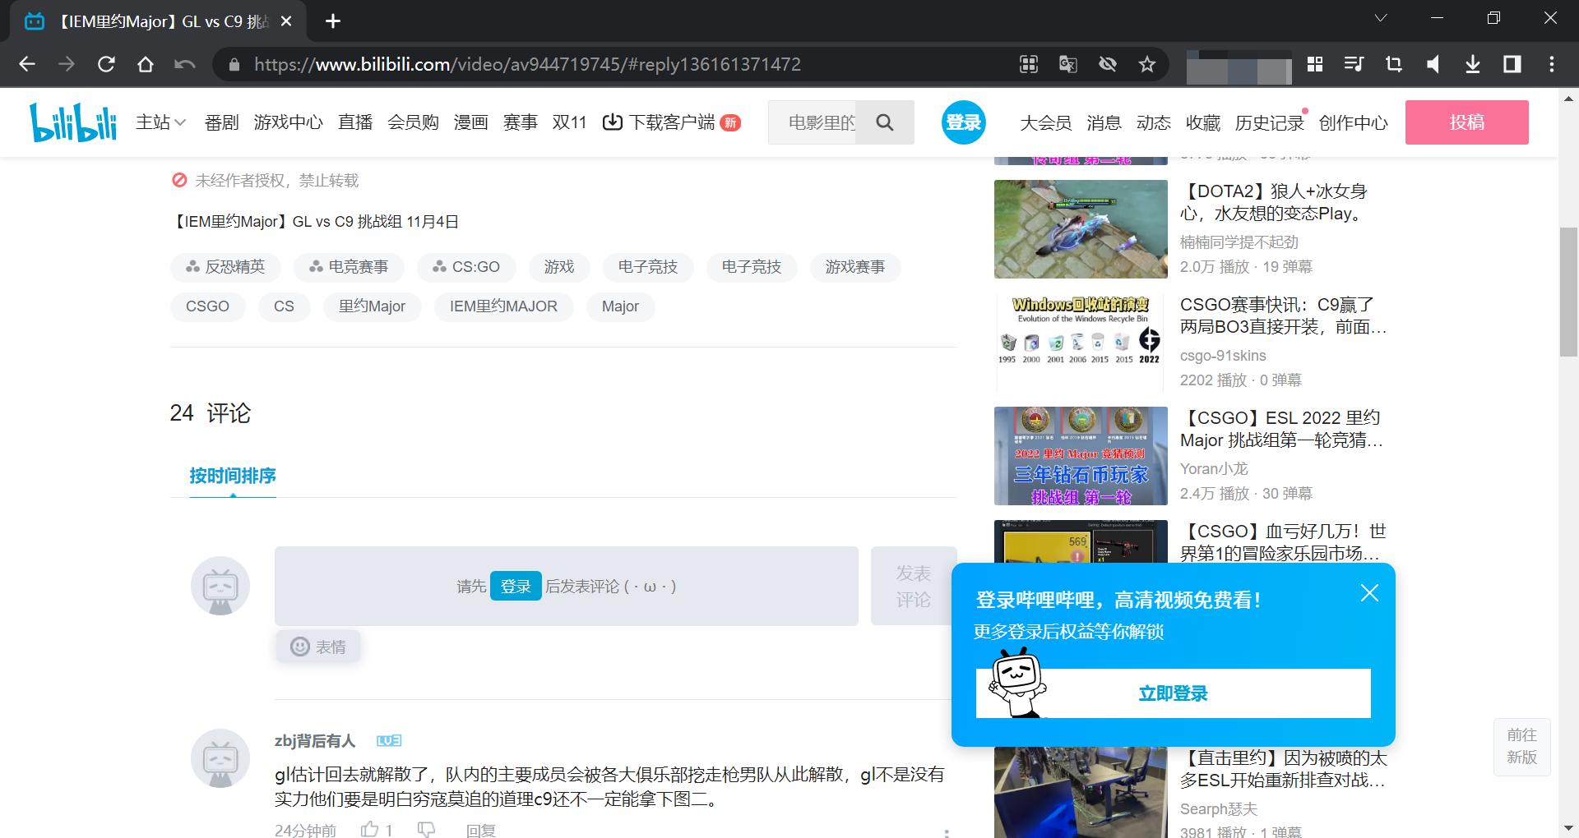
Task: Dislike the comment with the thumbs-down icon
Action: [x=426, y=829]
